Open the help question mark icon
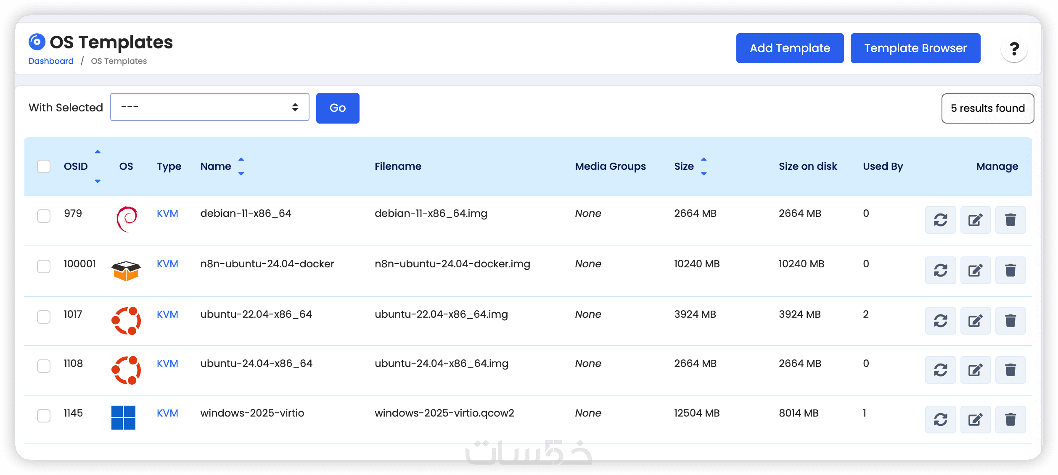Image resolution: width=1058 pixels, height=475 pixels. tap(1014, 49)
